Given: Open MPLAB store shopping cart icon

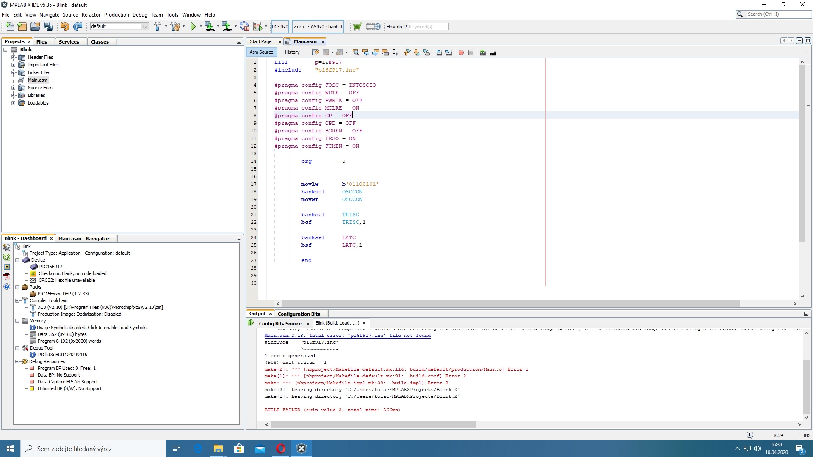Looking at the screenshot, I should (x=357, y=27).
